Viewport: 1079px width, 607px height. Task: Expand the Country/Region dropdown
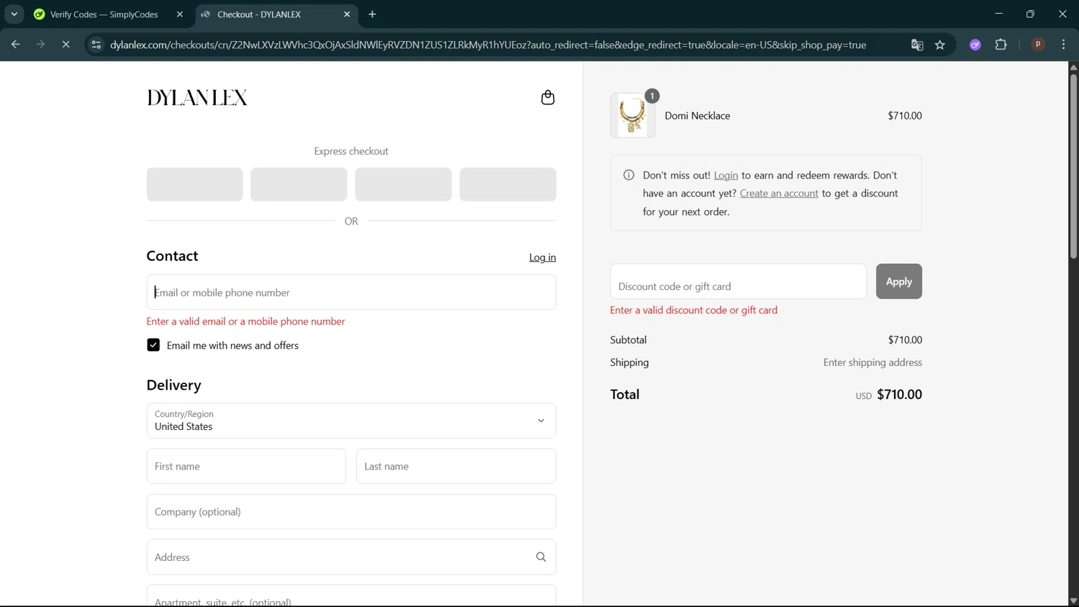pos(351,421)
